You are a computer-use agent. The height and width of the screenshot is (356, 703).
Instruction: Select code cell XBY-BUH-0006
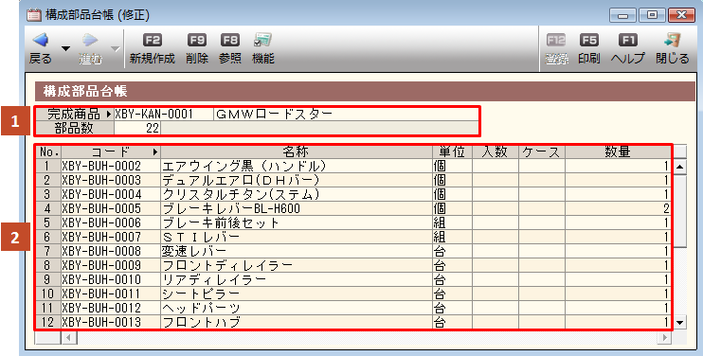click(x=111, y=222)
